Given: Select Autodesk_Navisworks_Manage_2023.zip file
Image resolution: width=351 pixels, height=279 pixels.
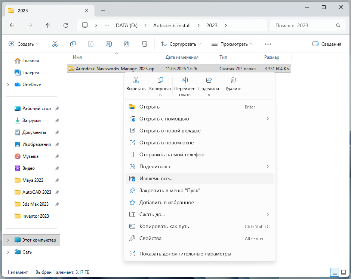Looking at the screenshot, I should (178, 69).
